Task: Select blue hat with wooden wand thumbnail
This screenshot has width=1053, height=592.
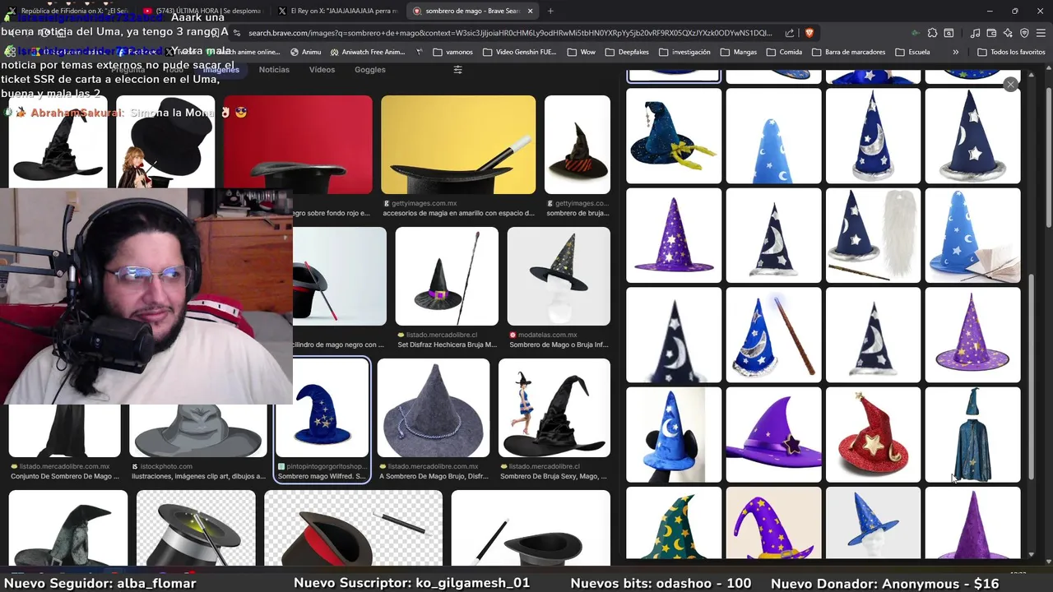Action: tap(773, 335)
